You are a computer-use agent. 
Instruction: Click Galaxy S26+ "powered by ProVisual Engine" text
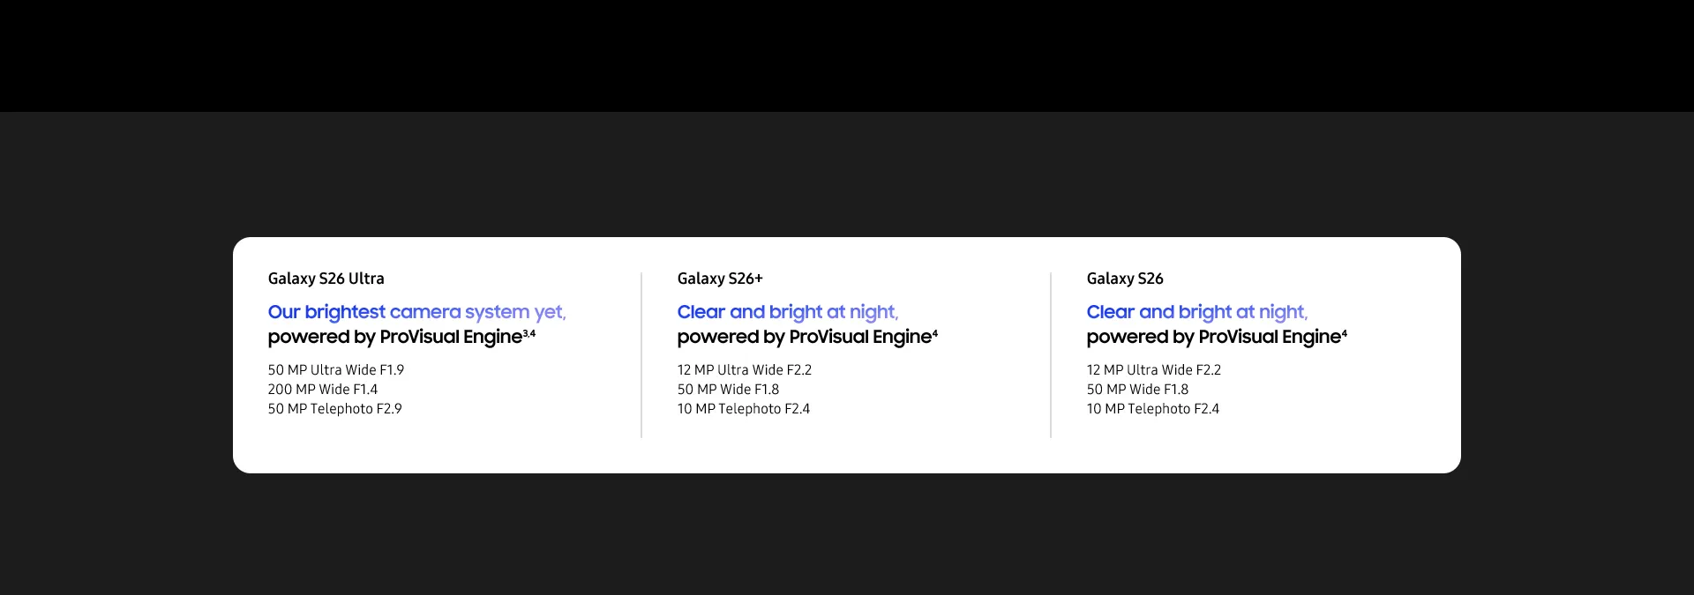[x=804, y=337]
